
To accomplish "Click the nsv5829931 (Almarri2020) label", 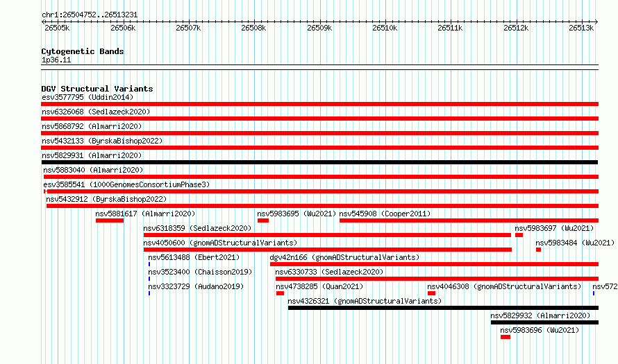I will tap(92, 155).
